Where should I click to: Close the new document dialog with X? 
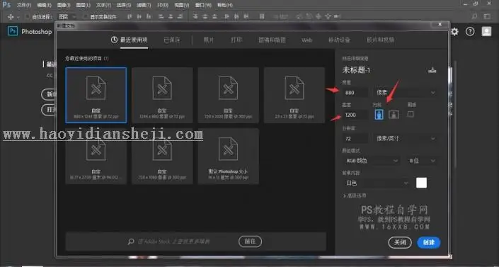click(440, 24)
